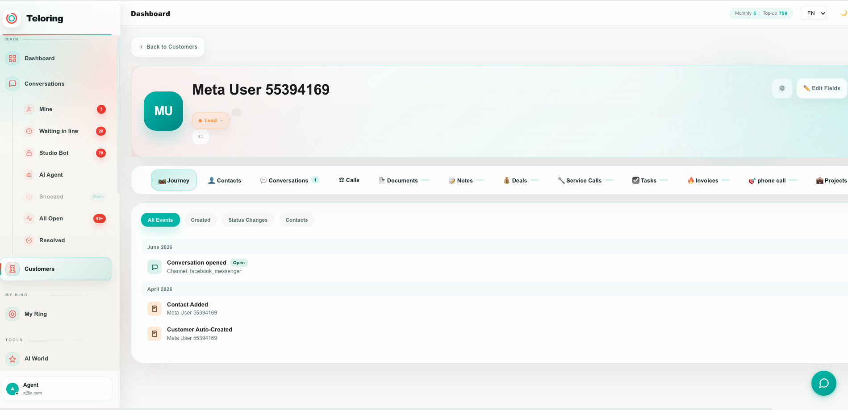Click the Teloring logo icon
848x410 pixels.
point(12,18)
